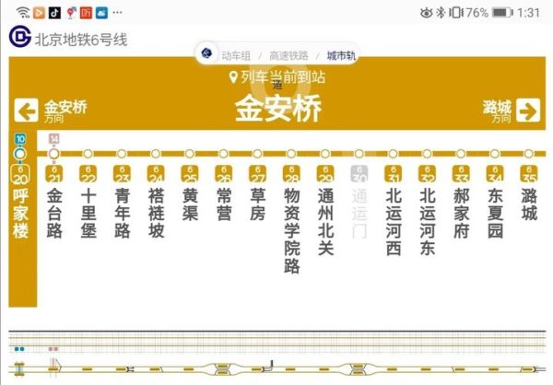
Task: Click the 6-33 station number badge
Action: coord(461,174)
